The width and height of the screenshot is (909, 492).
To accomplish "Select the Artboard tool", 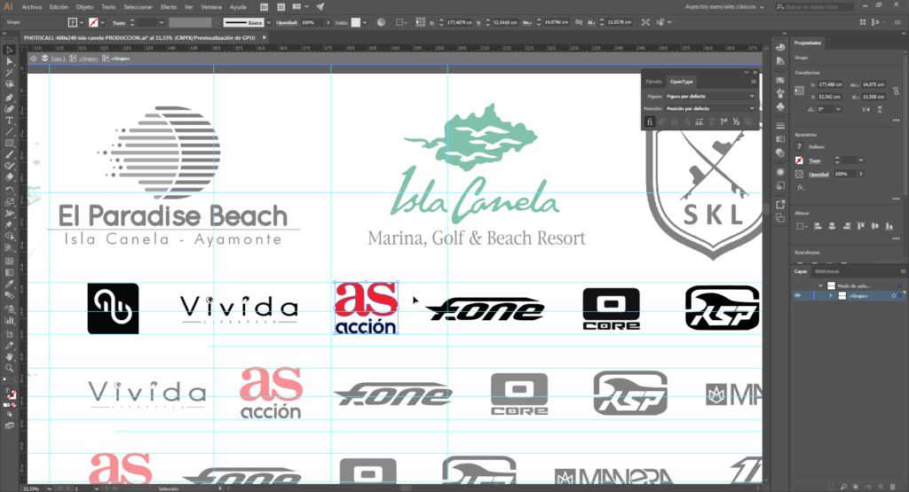I will click(x=9, y=334).
